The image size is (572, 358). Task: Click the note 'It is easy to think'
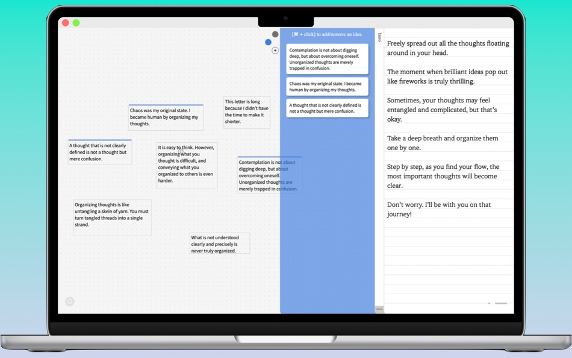(x=187, y=164)
